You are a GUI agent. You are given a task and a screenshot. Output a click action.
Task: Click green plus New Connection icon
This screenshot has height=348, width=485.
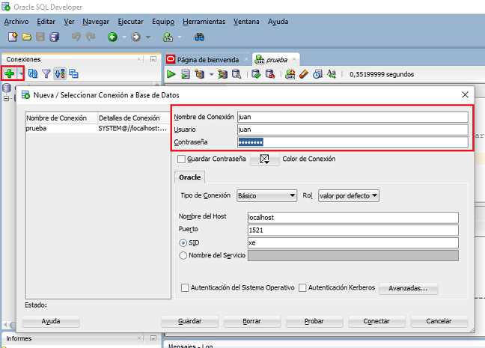(9, 73)
